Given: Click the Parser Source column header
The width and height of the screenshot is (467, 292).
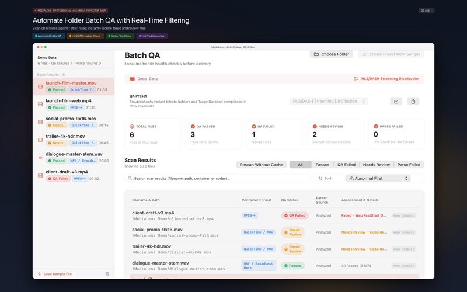Looking at the screenshot, I should tap(322, 200).
